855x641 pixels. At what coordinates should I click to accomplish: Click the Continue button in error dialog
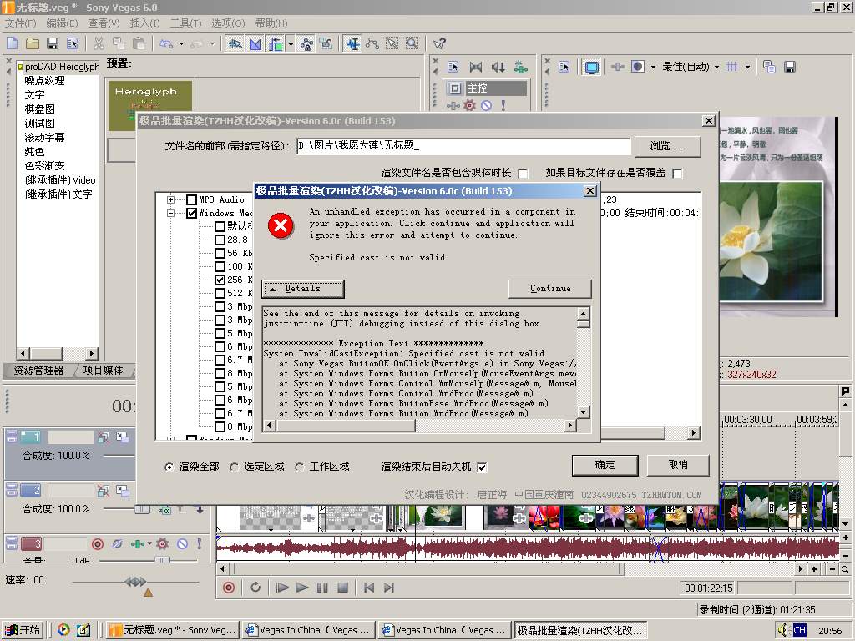[549, 289]
